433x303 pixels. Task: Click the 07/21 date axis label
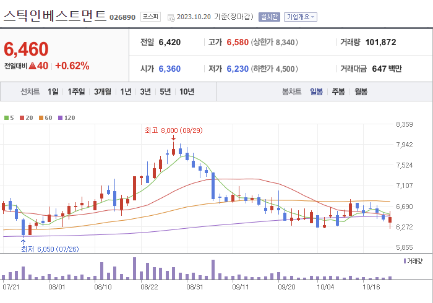(11, 287)
